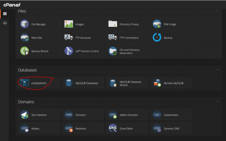Click the Dynamic DNS label

(171, 129)
